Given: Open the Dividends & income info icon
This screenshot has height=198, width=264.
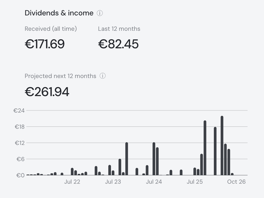Looking at the screenshot, I should click(100, 13).
